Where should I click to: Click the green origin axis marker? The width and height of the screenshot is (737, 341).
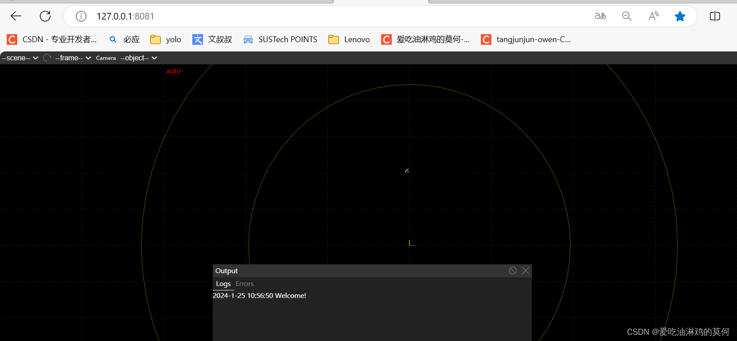point(412,243)
